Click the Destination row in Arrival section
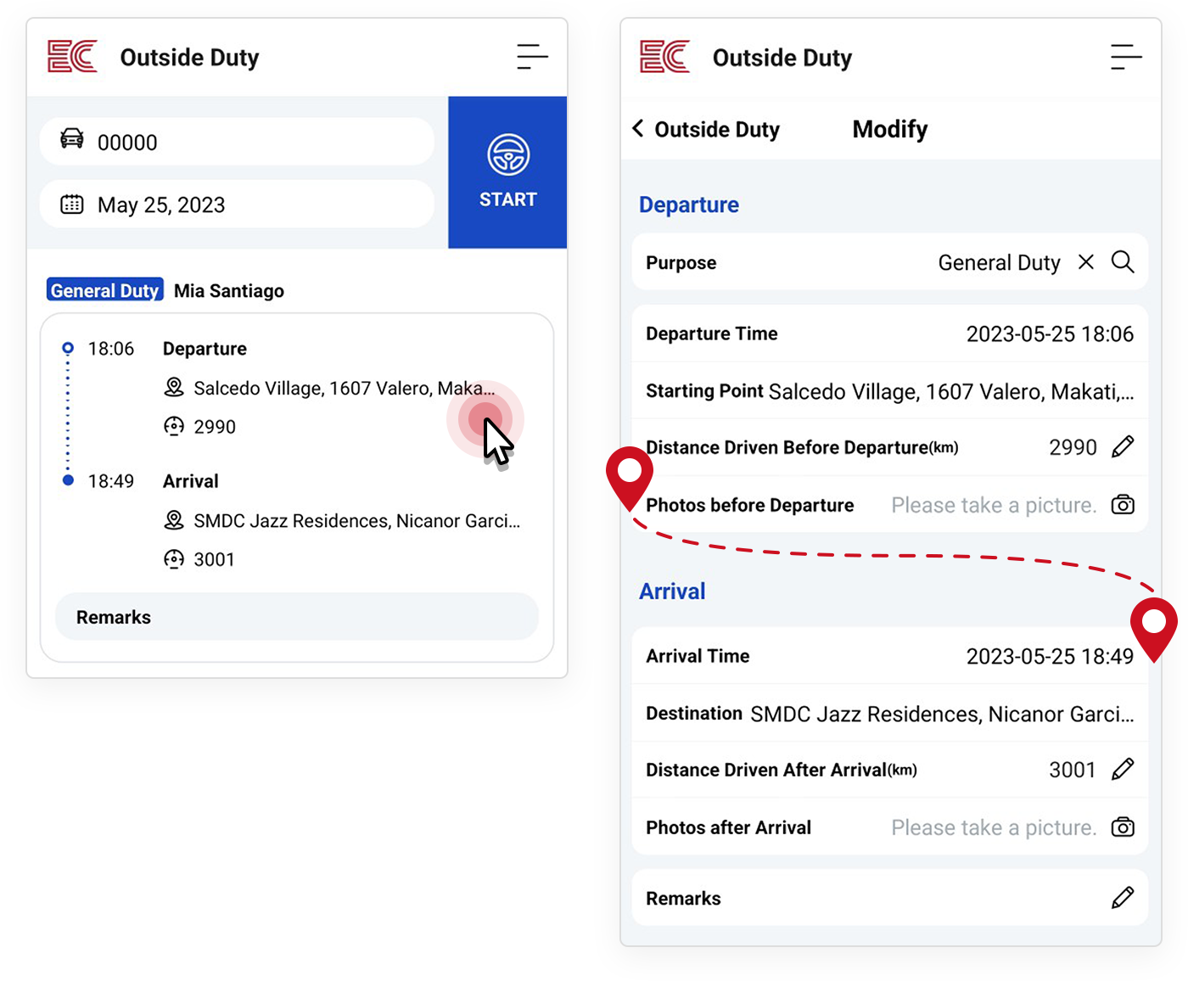 click(x=889, y=714)
